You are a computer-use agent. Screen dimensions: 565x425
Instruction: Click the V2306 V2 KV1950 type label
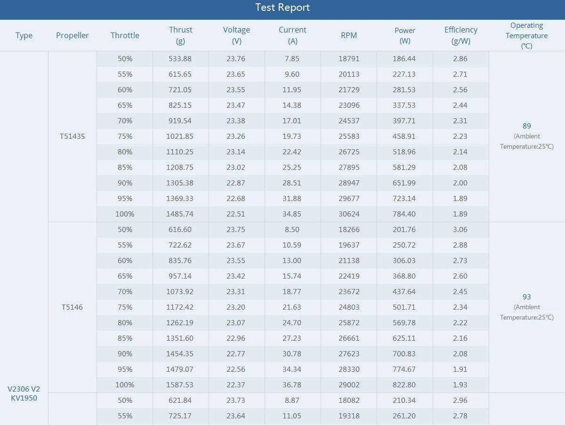point(24,393)
